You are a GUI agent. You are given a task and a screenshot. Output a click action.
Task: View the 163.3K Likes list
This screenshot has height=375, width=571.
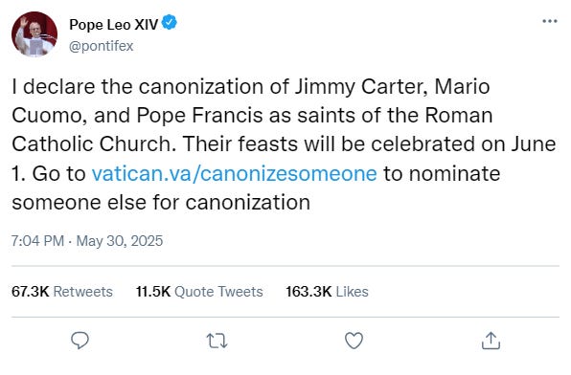[327, 292]
